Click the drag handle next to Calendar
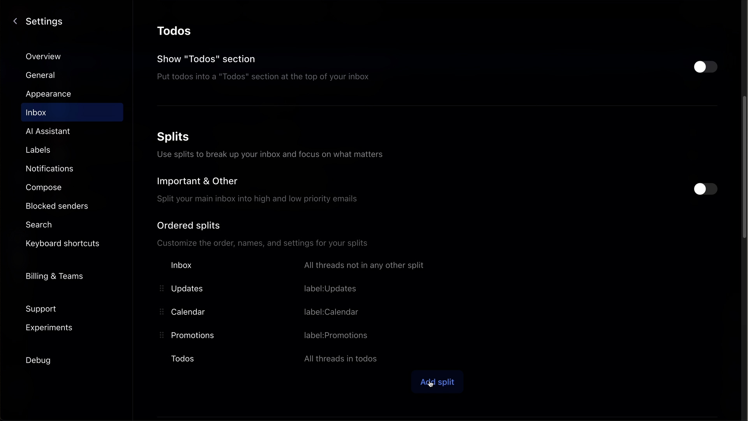The width and height of the screenshot is (748, 421). click(x=161, y=312)
